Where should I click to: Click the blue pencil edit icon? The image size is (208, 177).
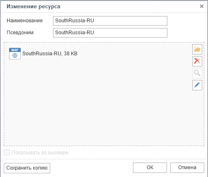[197, 85]
